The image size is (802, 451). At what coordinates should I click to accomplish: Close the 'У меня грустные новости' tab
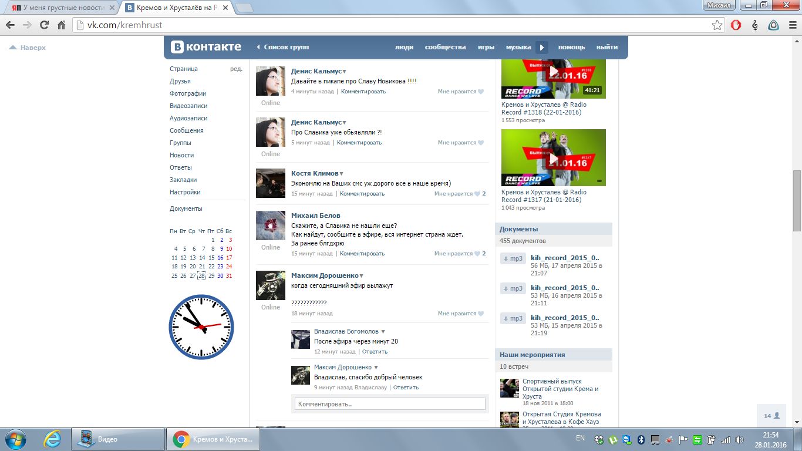(113, 8)
